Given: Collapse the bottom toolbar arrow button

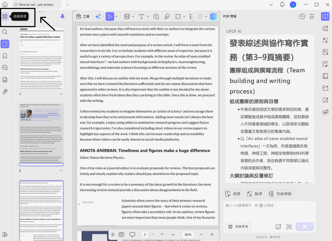Looking at the screenshot, I should pyautogui.click(x=113, y=235).
